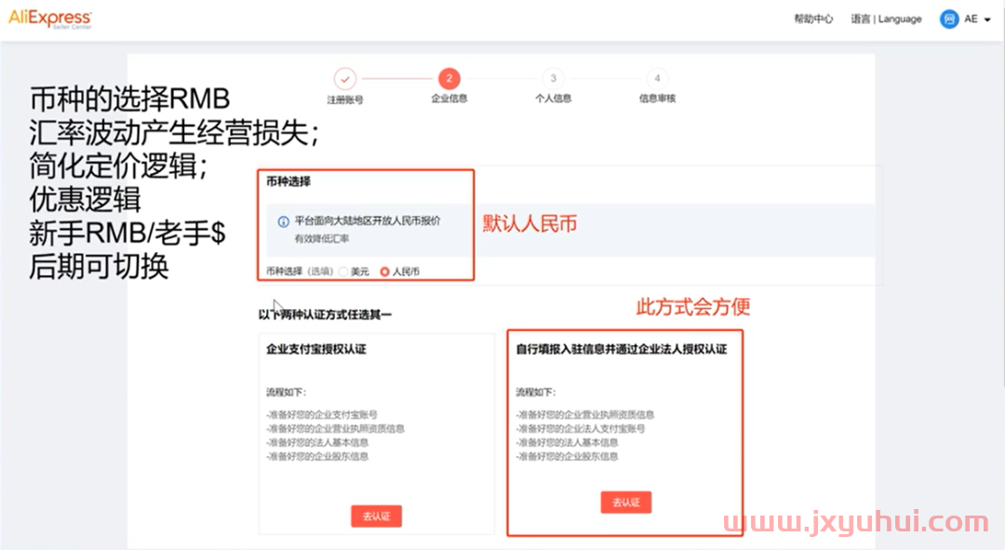Click the 注册账号 step label
The height and width of the screenshot is (550, 1005).
345,100
